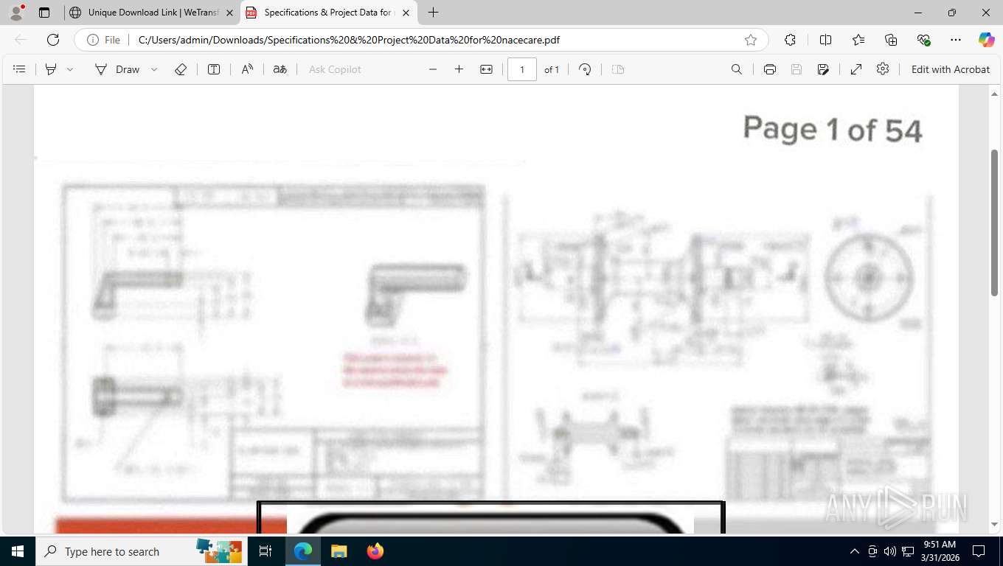Toggle the PDF table of contents
The width and height of the screenshot is (1003, 566).
coord(20,69)
